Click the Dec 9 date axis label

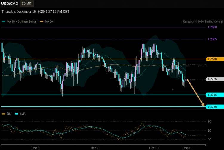click(95, 148)
